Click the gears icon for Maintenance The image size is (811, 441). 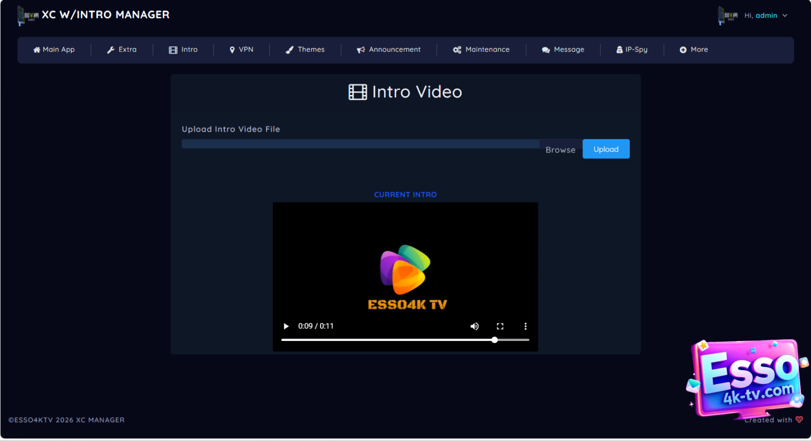coord(457,50)
